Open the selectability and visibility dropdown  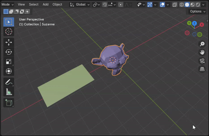click(x=141, y=5)
